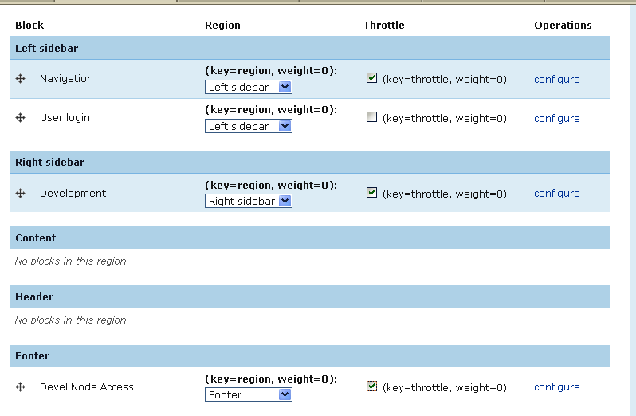Uncheck throttle checkbox for Navigation block
This screenshot has height=416, width=636.
click(371, 78)
